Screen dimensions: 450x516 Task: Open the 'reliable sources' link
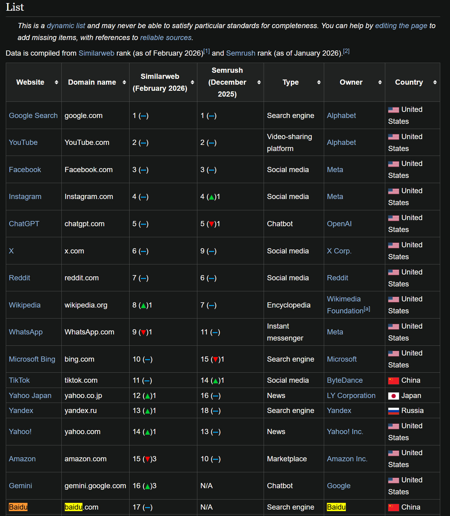[x=166, y=38]
